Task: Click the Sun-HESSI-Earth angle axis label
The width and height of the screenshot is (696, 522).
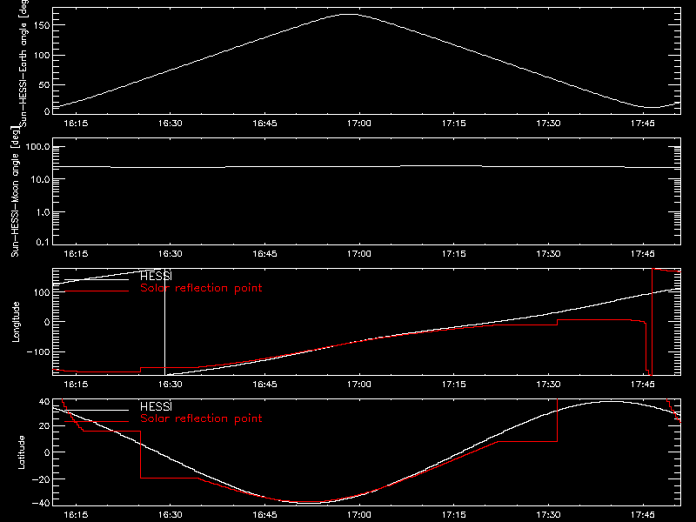Action: point(23,63)
